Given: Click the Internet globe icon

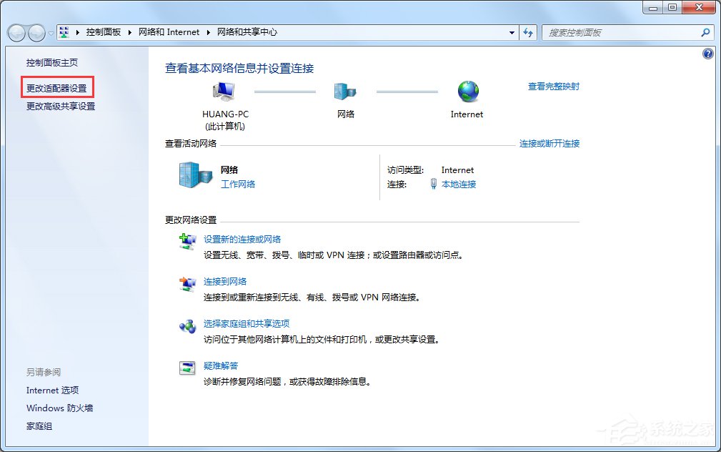Looking at the screenshot, I should [x=467, y=91].
